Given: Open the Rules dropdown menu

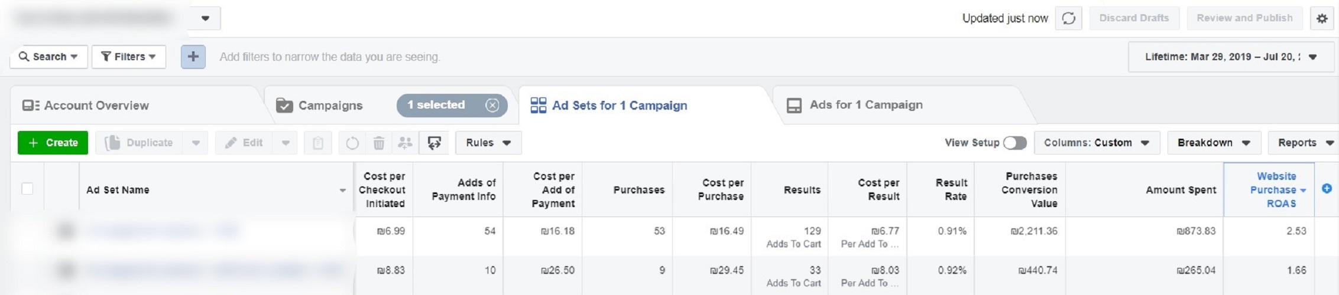Looking at the screenshot, I should click(x=488, y=143).
